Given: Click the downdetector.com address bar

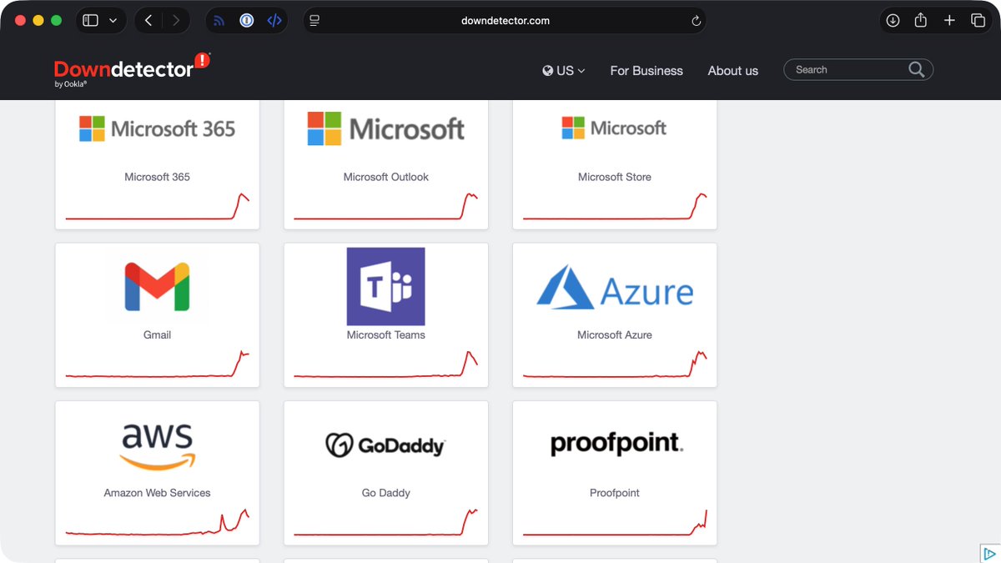Looking at the screenshot, I should 505,21.
